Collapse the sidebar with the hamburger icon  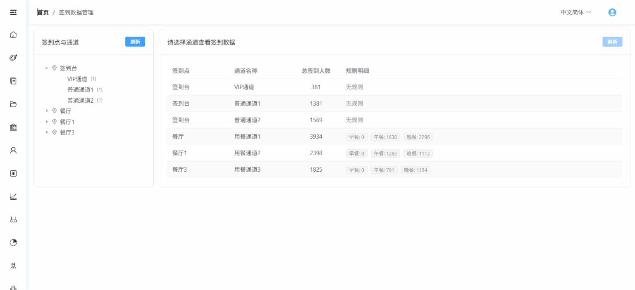coord(13,12)
